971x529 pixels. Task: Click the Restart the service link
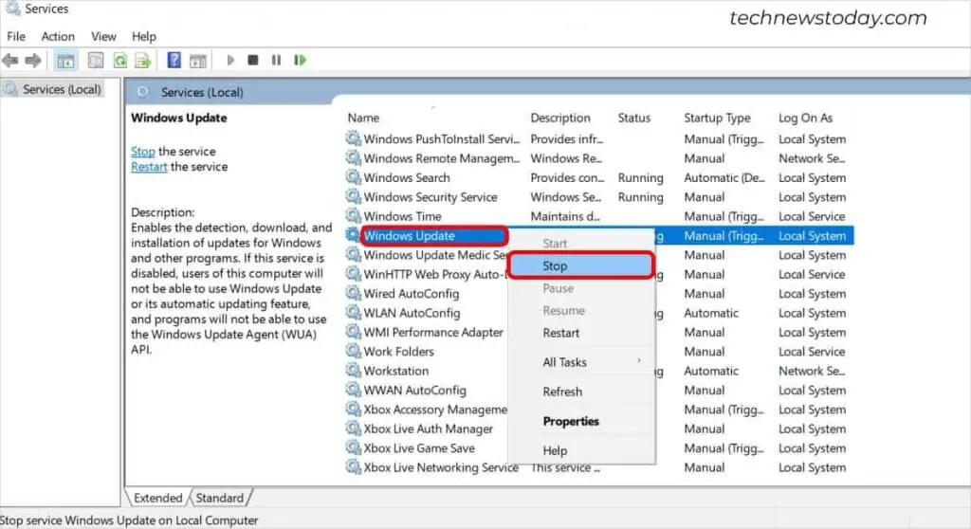coord(149,167)
